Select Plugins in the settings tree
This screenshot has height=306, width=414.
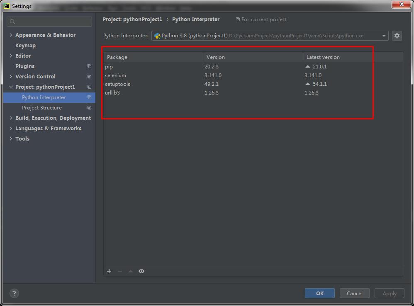25,66
